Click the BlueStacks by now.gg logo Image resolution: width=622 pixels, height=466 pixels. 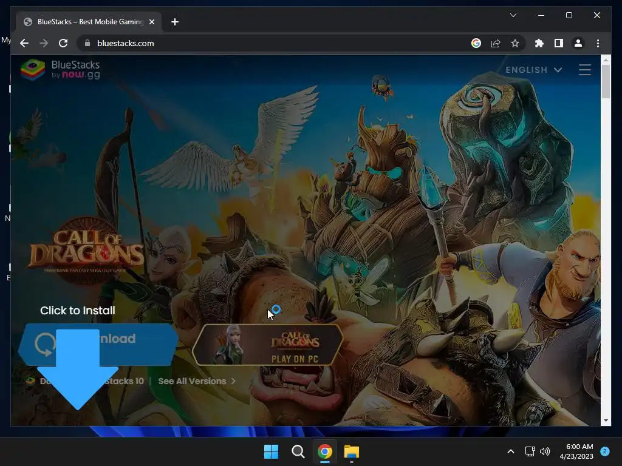60,70
